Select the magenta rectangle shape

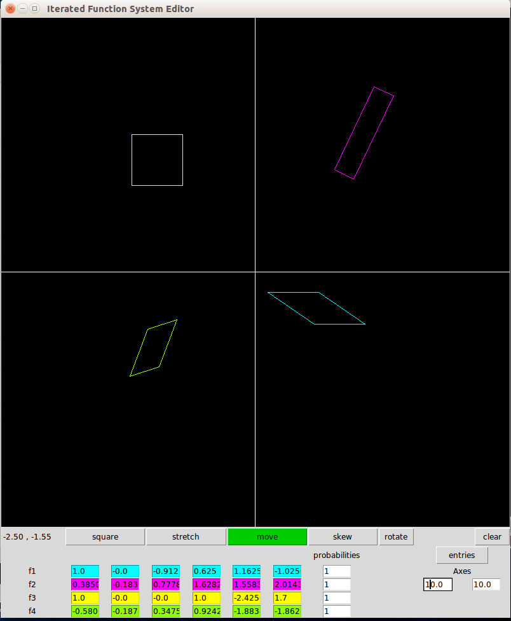(x=374, y=88)
